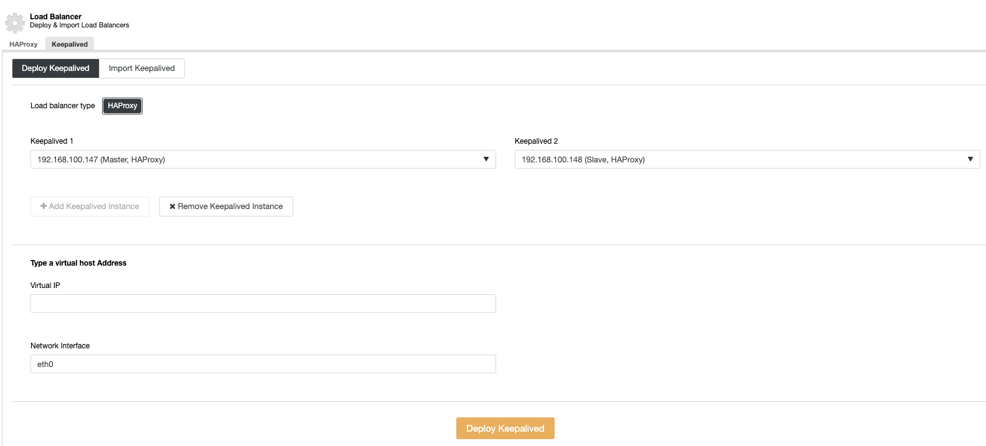Focus the Virtual IP input field
This screenshot has width=986, height=446.
click(263, 304)
